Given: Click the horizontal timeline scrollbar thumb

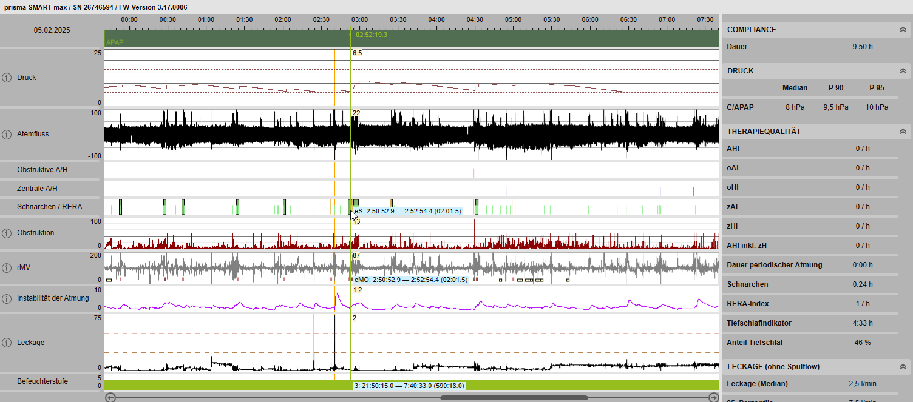Looking at the screenshot, I should tap(514, 398).
